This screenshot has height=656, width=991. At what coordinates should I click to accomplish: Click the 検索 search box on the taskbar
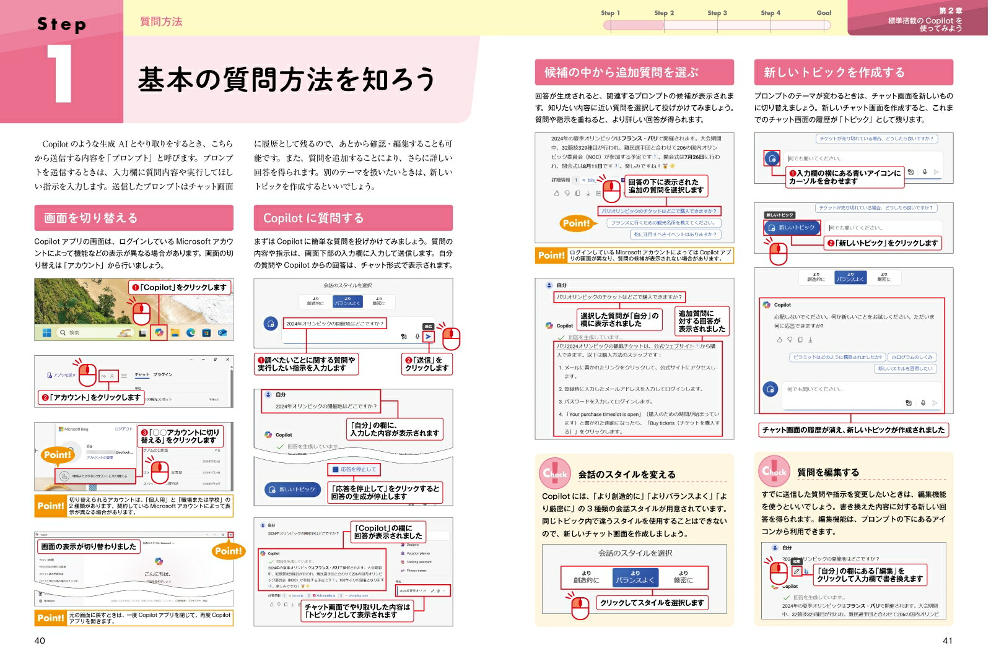coord(94,333)
